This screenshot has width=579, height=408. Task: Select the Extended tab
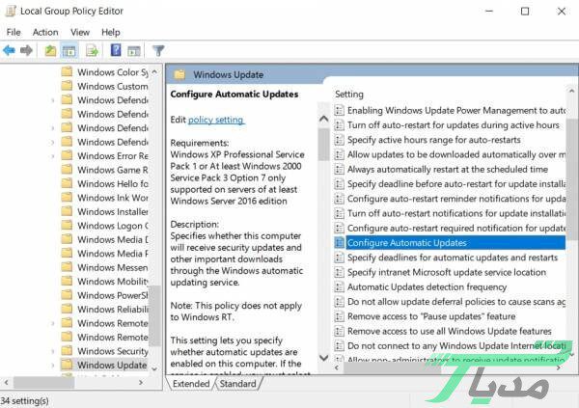pos(191,384)
